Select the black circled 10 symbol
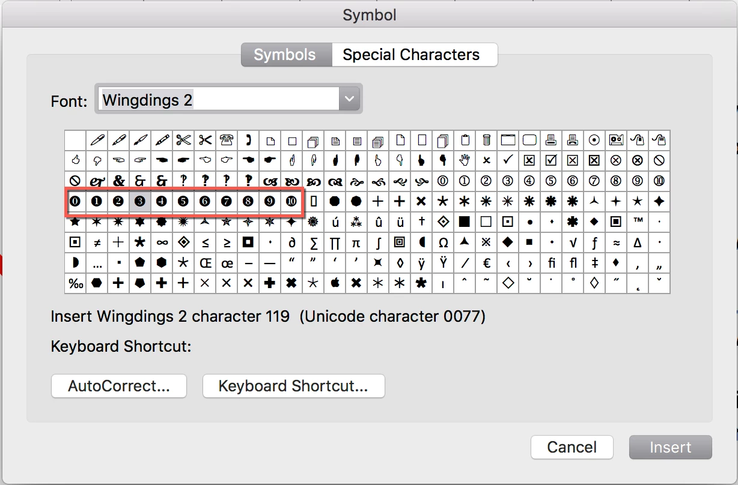Image resolution: width=738 pixels, height=485 pixels. tap(291, 202)
